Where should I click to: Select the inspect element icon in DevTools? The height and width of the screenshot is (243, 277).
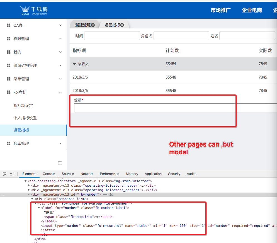point(4,174)
